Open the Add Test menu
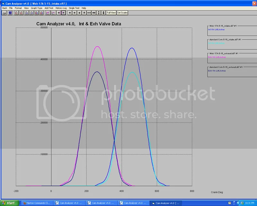This screenshot has width=257, height=206. (x=49, y=8)
